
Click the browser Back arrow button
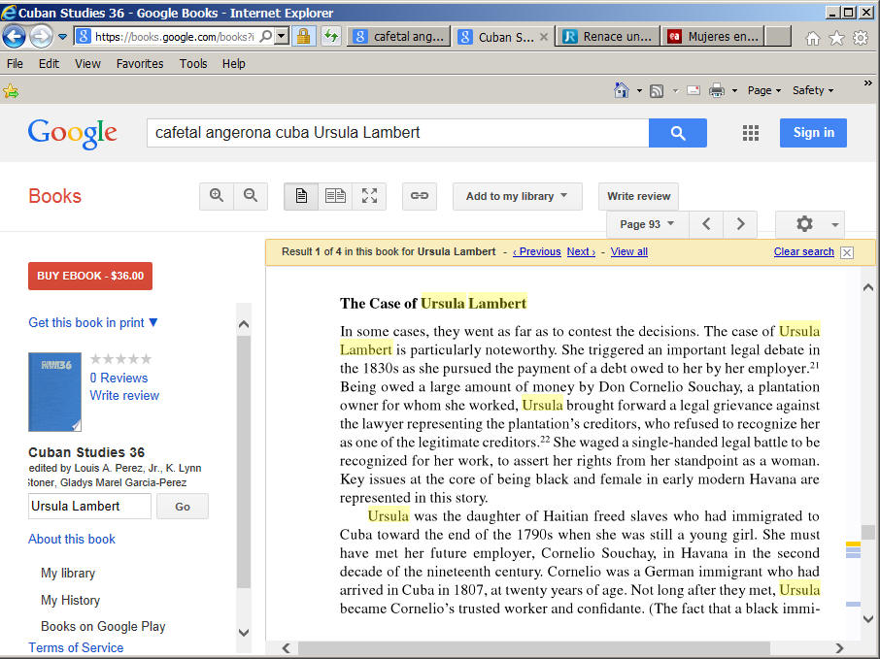pyautogui.click(x=14, y=37)
